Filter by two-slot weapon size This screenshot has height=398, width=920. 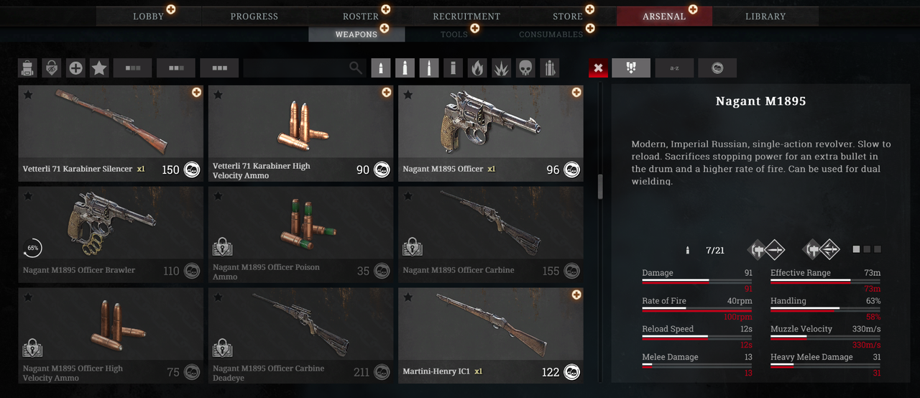(176, 68)
